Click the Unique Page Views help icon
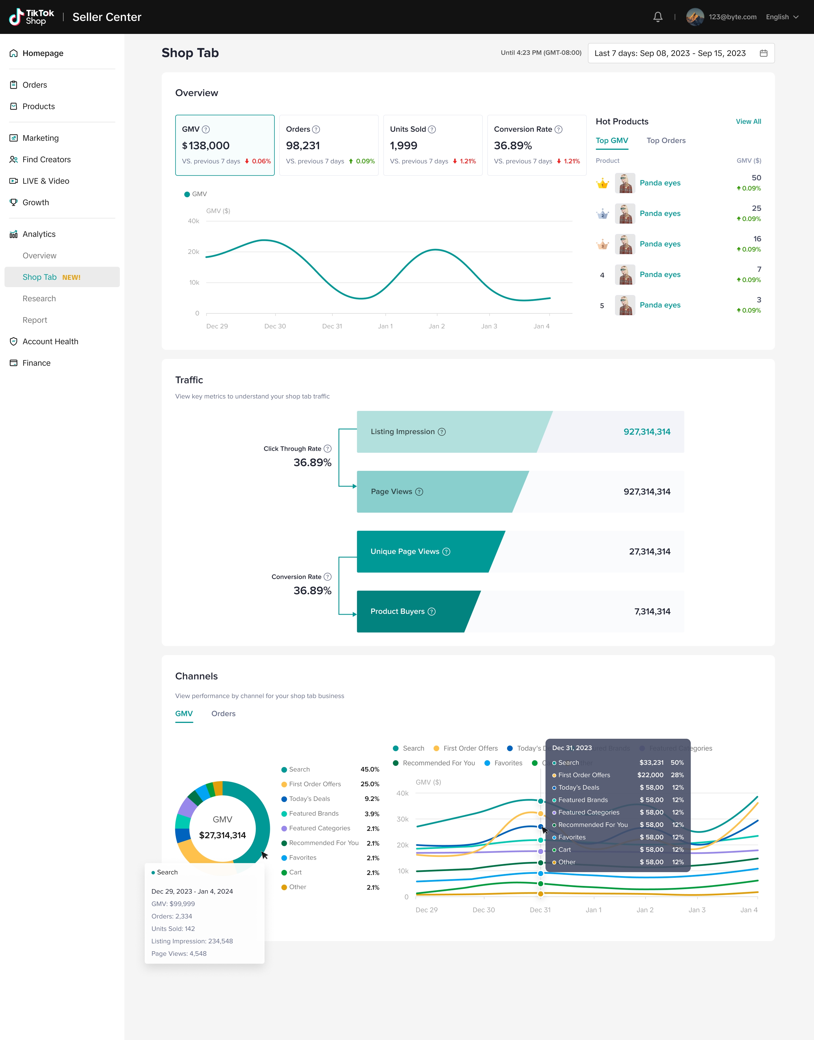 [446, 552]
